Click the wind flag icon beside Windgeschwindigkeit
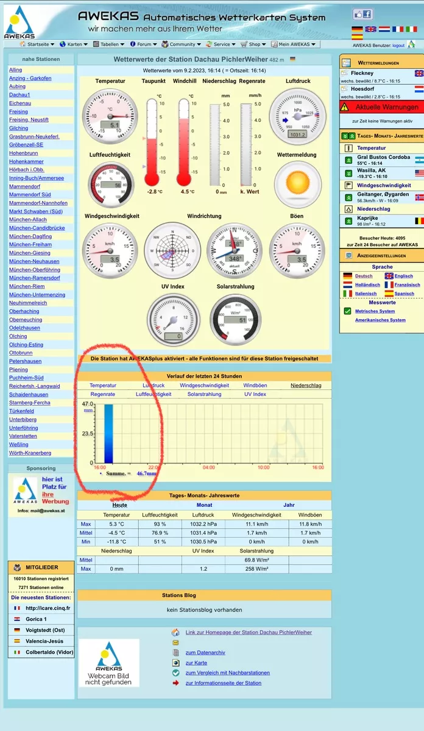Viewport: 424px width, 731px height. tap(348, 185)
